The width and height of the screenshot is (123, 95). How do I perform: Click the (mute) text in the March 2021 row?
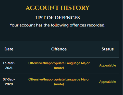tap(59, 68)
